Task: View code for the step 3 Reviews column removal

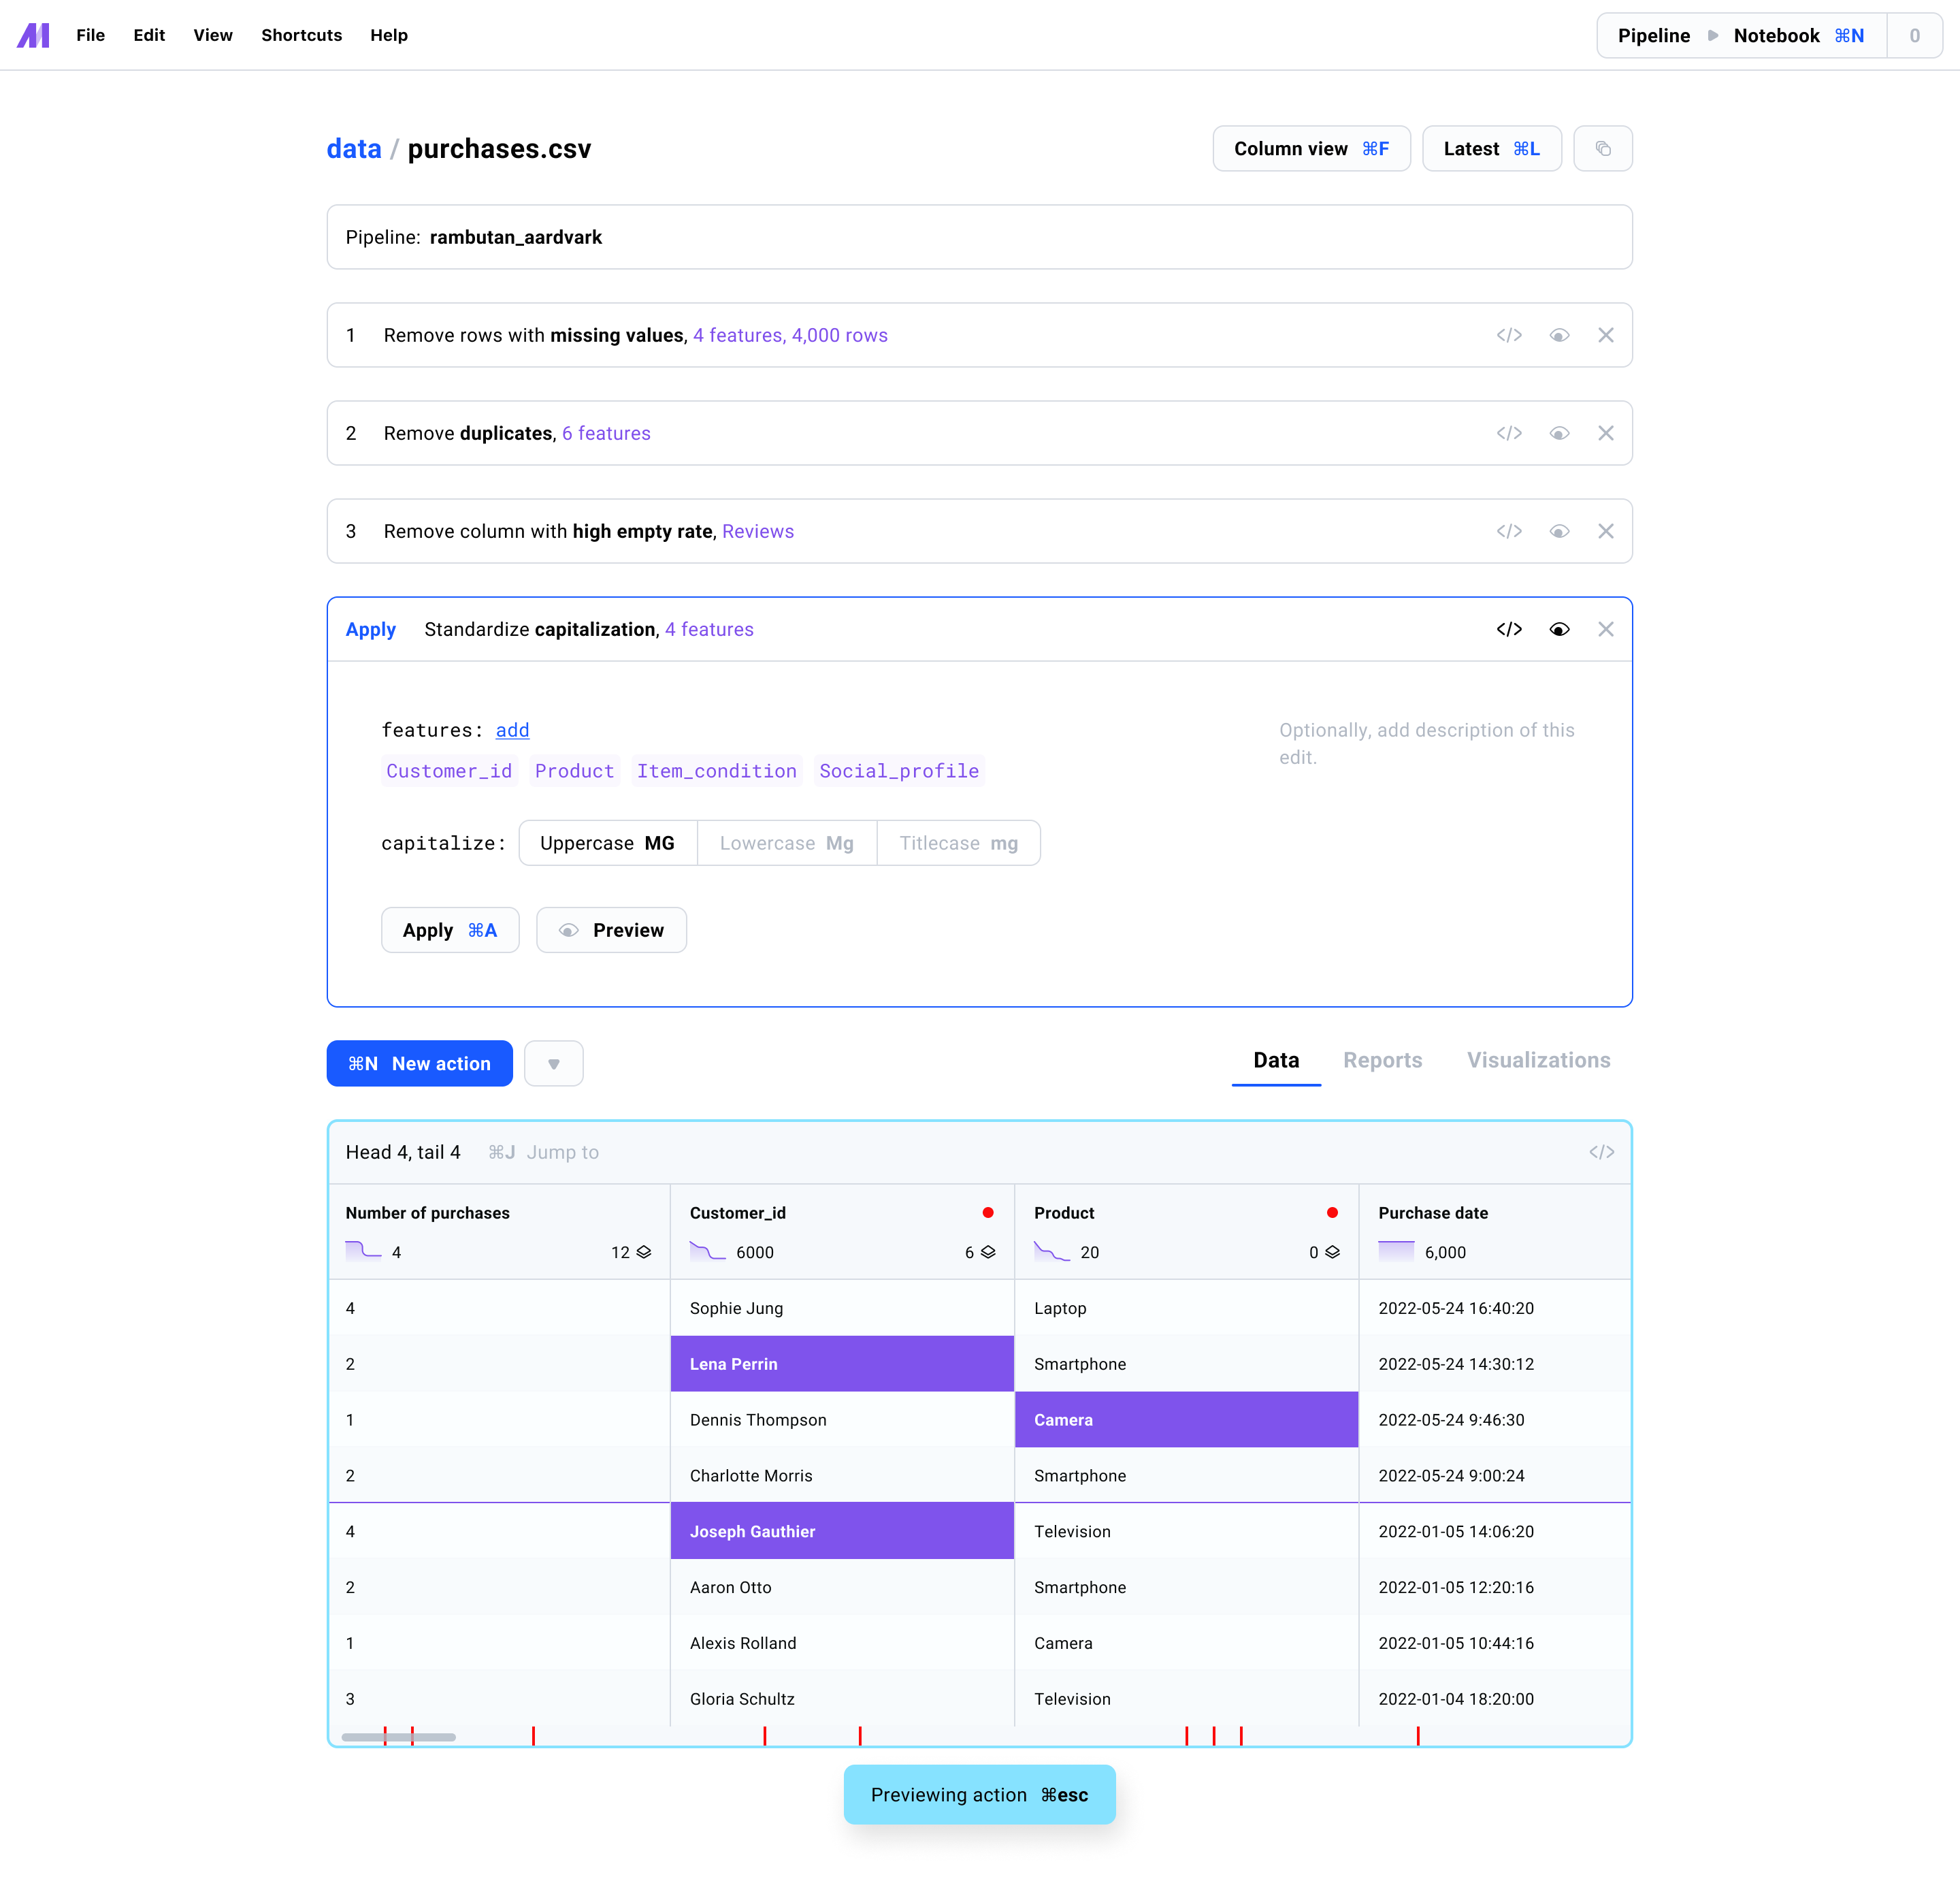Action: tap(1508, 531)
